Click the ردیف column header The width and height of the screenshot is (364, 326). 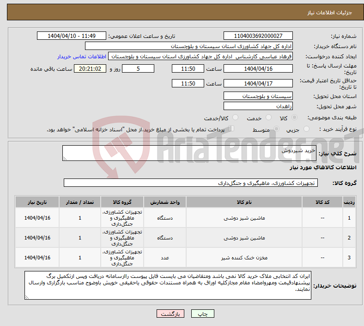(x=349, y=202)
